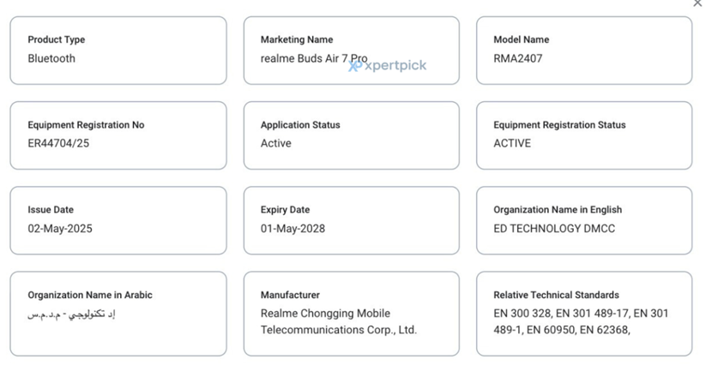Click the registration number ER44704/25

pos(58,144)
